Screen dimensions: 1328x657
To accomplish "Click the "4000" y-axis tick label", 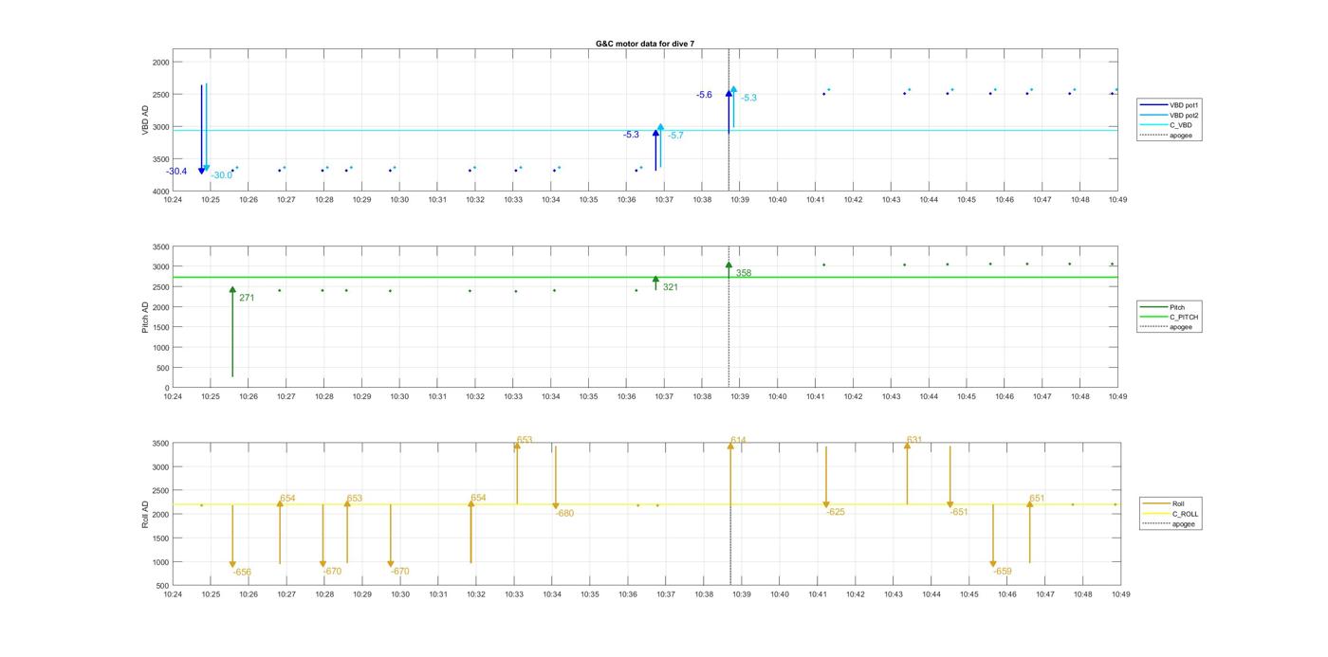I will coord(160,192).
